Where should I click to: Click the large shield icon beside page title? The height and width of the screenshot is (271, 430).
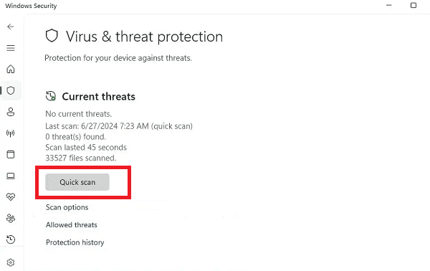52,36
